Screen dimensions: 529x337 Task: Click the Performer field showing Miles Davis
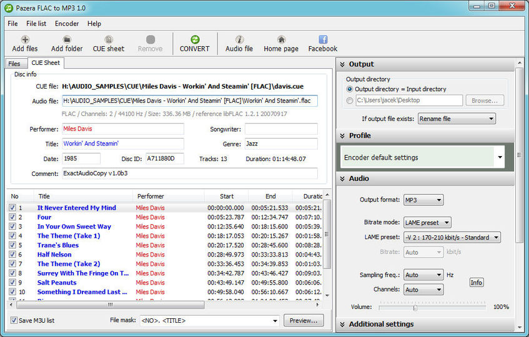pos(123,129)
